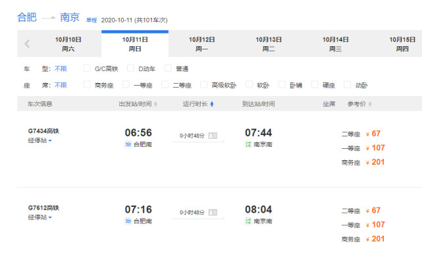
Task: Click the 南京 destination city link
Action: 70,17
